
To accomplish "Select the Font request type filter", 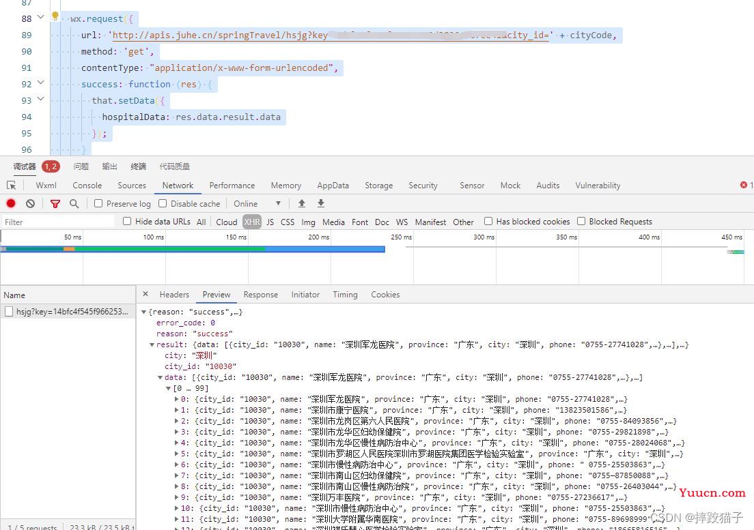I will (x=360, y=222).
